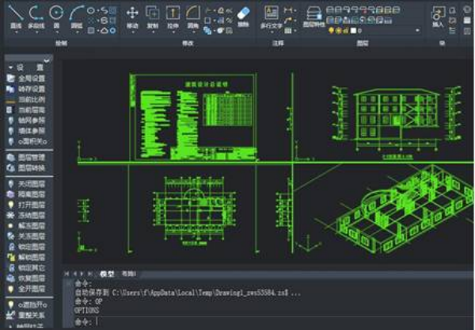
Task: Open 图层管理 in the left panel
Action: click(30, 157)
